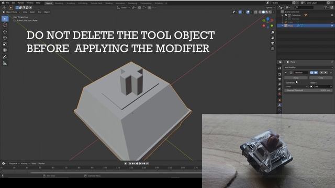Image resolution: width=335 pixels, height=188 pixels.
Task: Click the outliner filter funnel icon
Action: (x=326, y=7)
